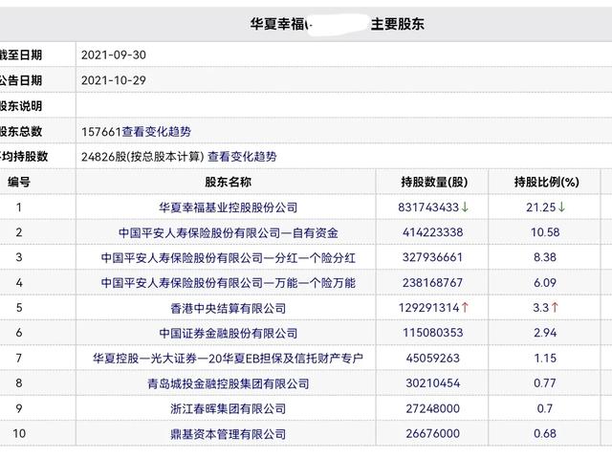Open shareholder 华夏幸福基业控股股份公司
The width and height of the screenshot is (612, 458).
[228, 207]
